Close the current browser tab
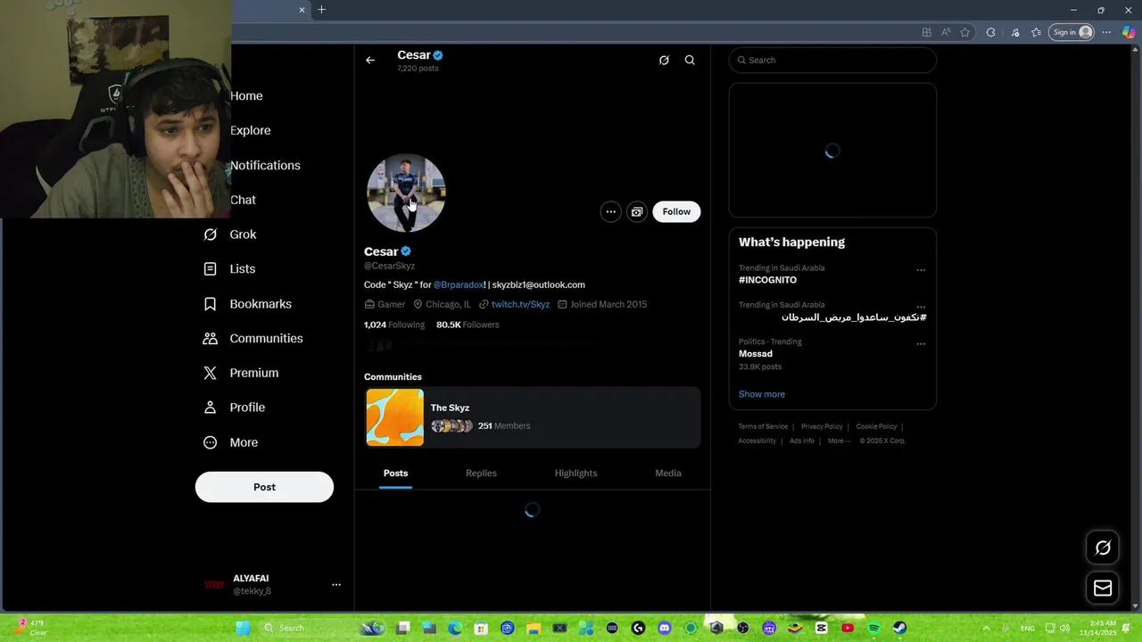 [x=302, y=10]
